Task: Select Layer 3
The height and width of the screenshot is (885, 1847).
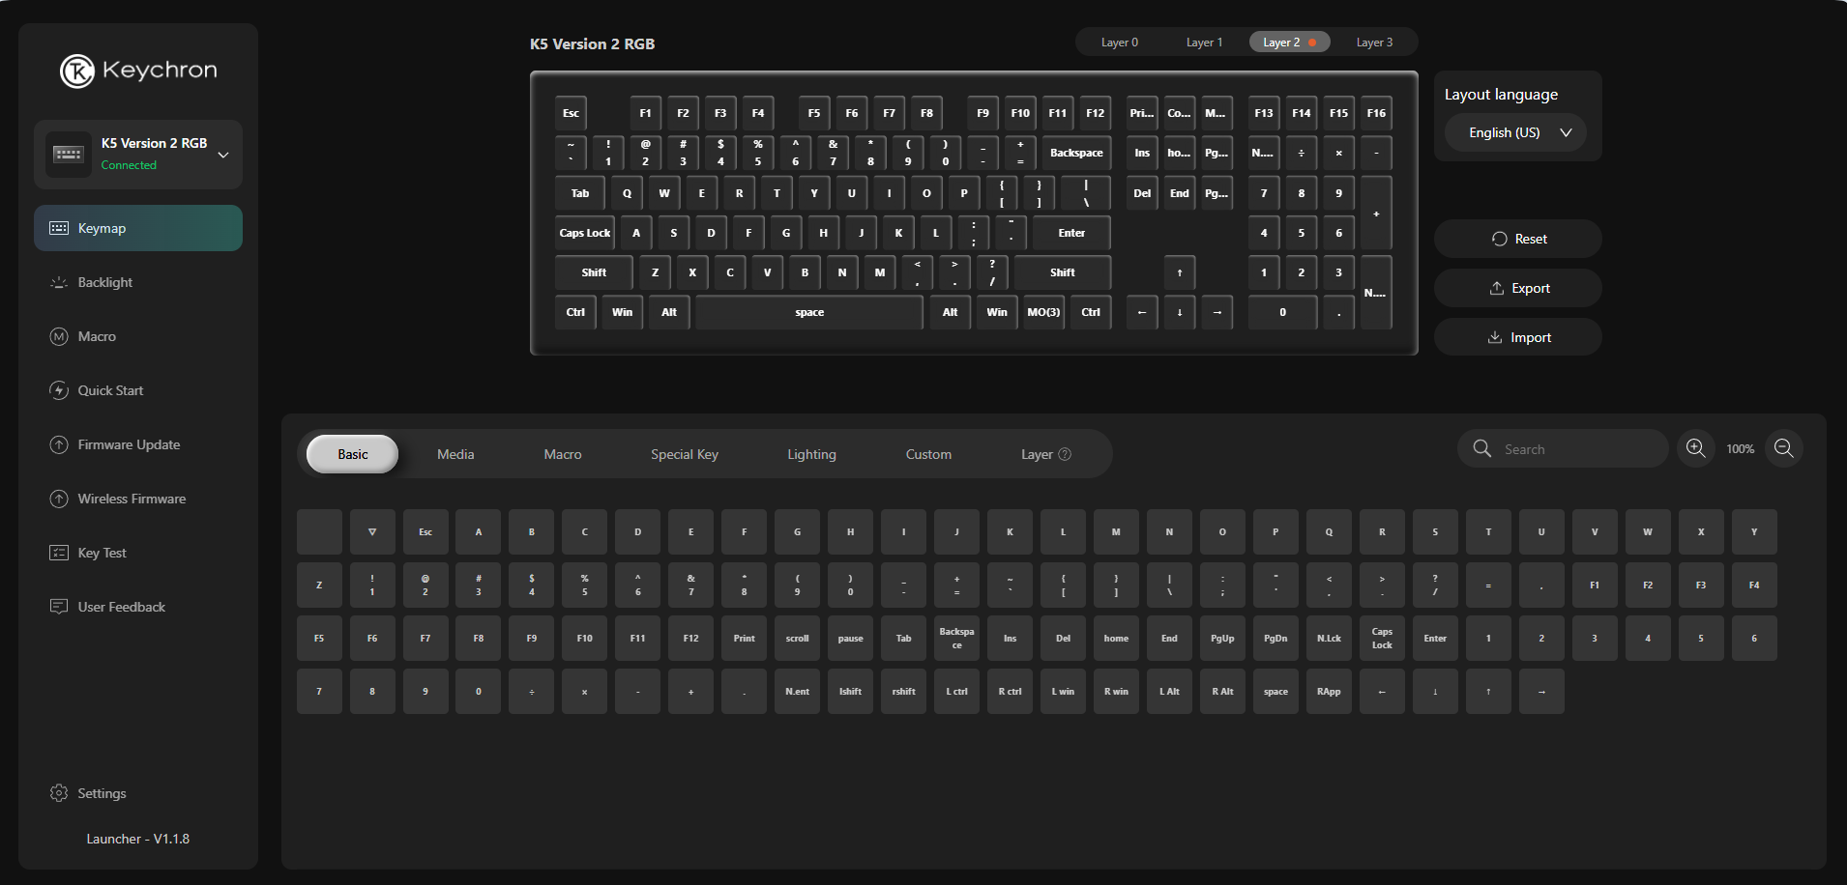Action: point(1374,43)
